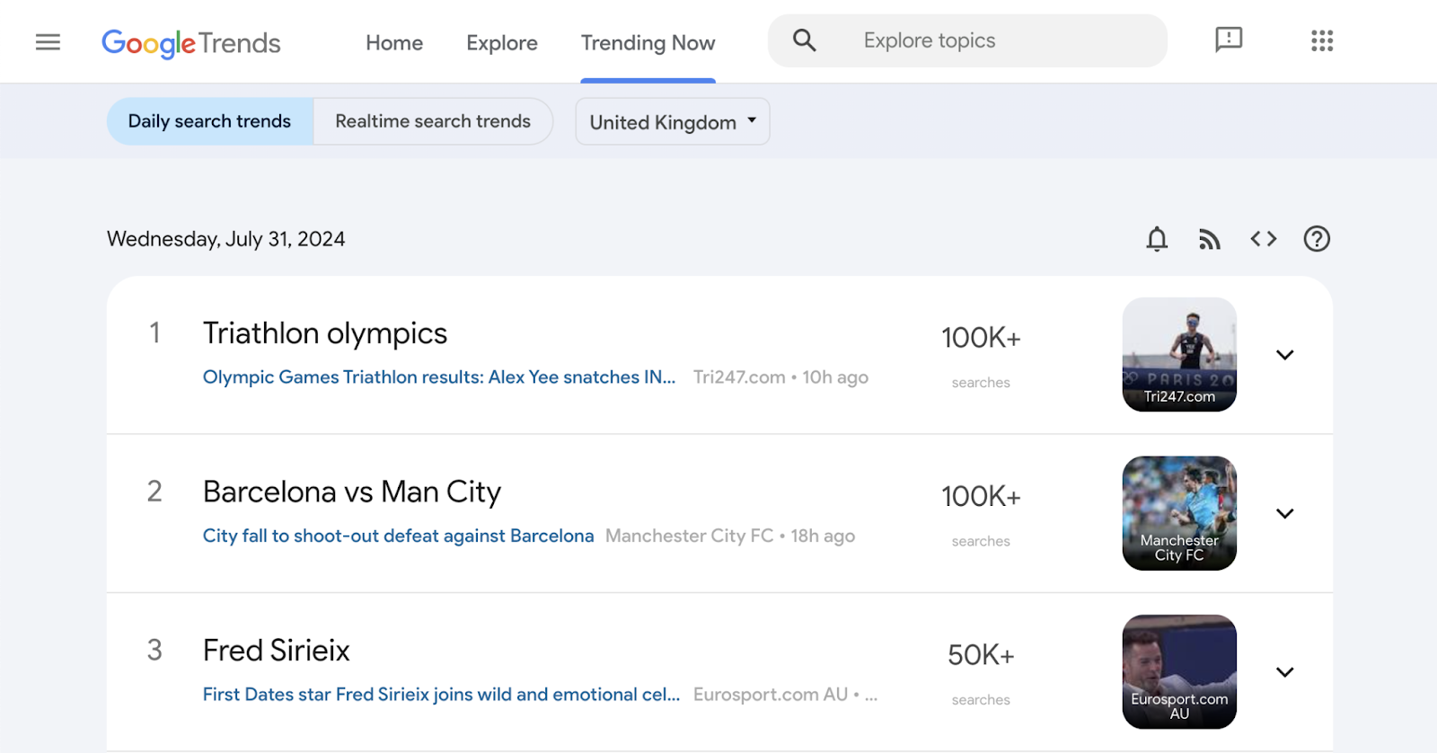Click the search magnifier icon

[x=804, y=40]
